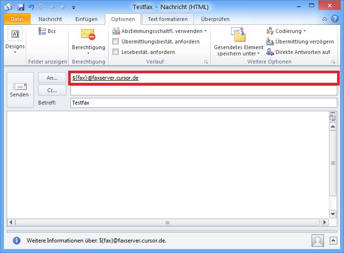This screenshot has height=253, width=344.
Task: Open the Text formatieren tab
Action: coord(168,19)
